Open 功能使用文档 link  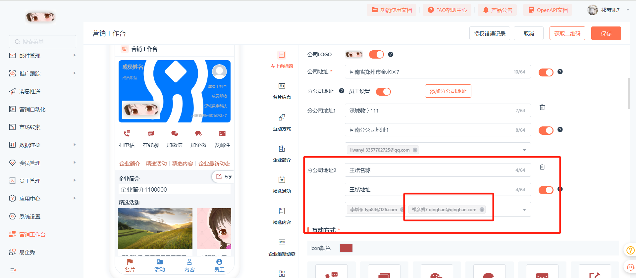(392, 10)
